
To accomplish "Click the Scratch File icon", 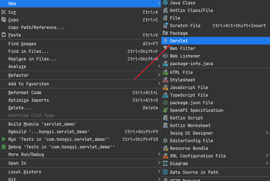I will point(165,26).
